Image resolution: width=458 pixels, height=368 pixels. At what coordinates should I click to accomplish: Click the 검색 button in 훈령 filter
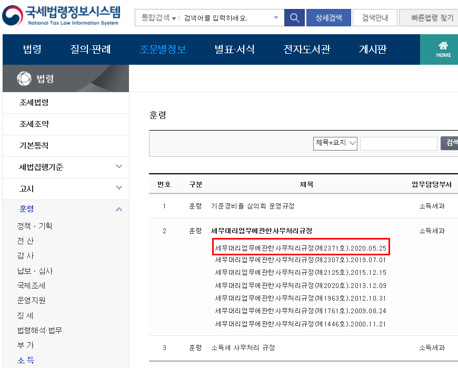point(450,143)
